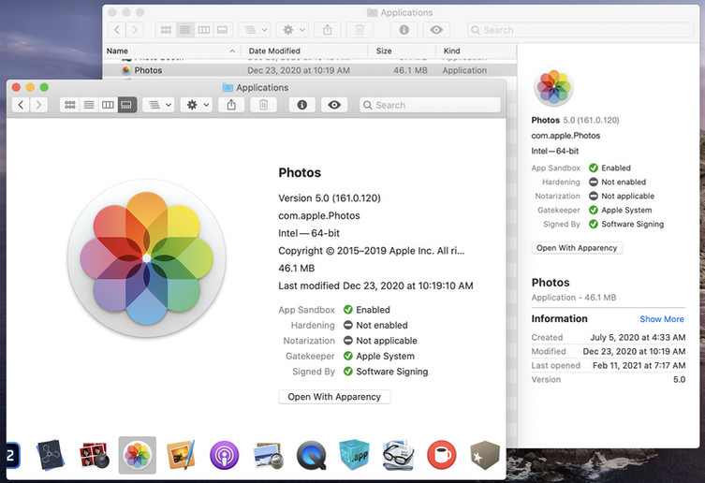Toggle Quick Look eye in front window

click(x=334, y=105)
